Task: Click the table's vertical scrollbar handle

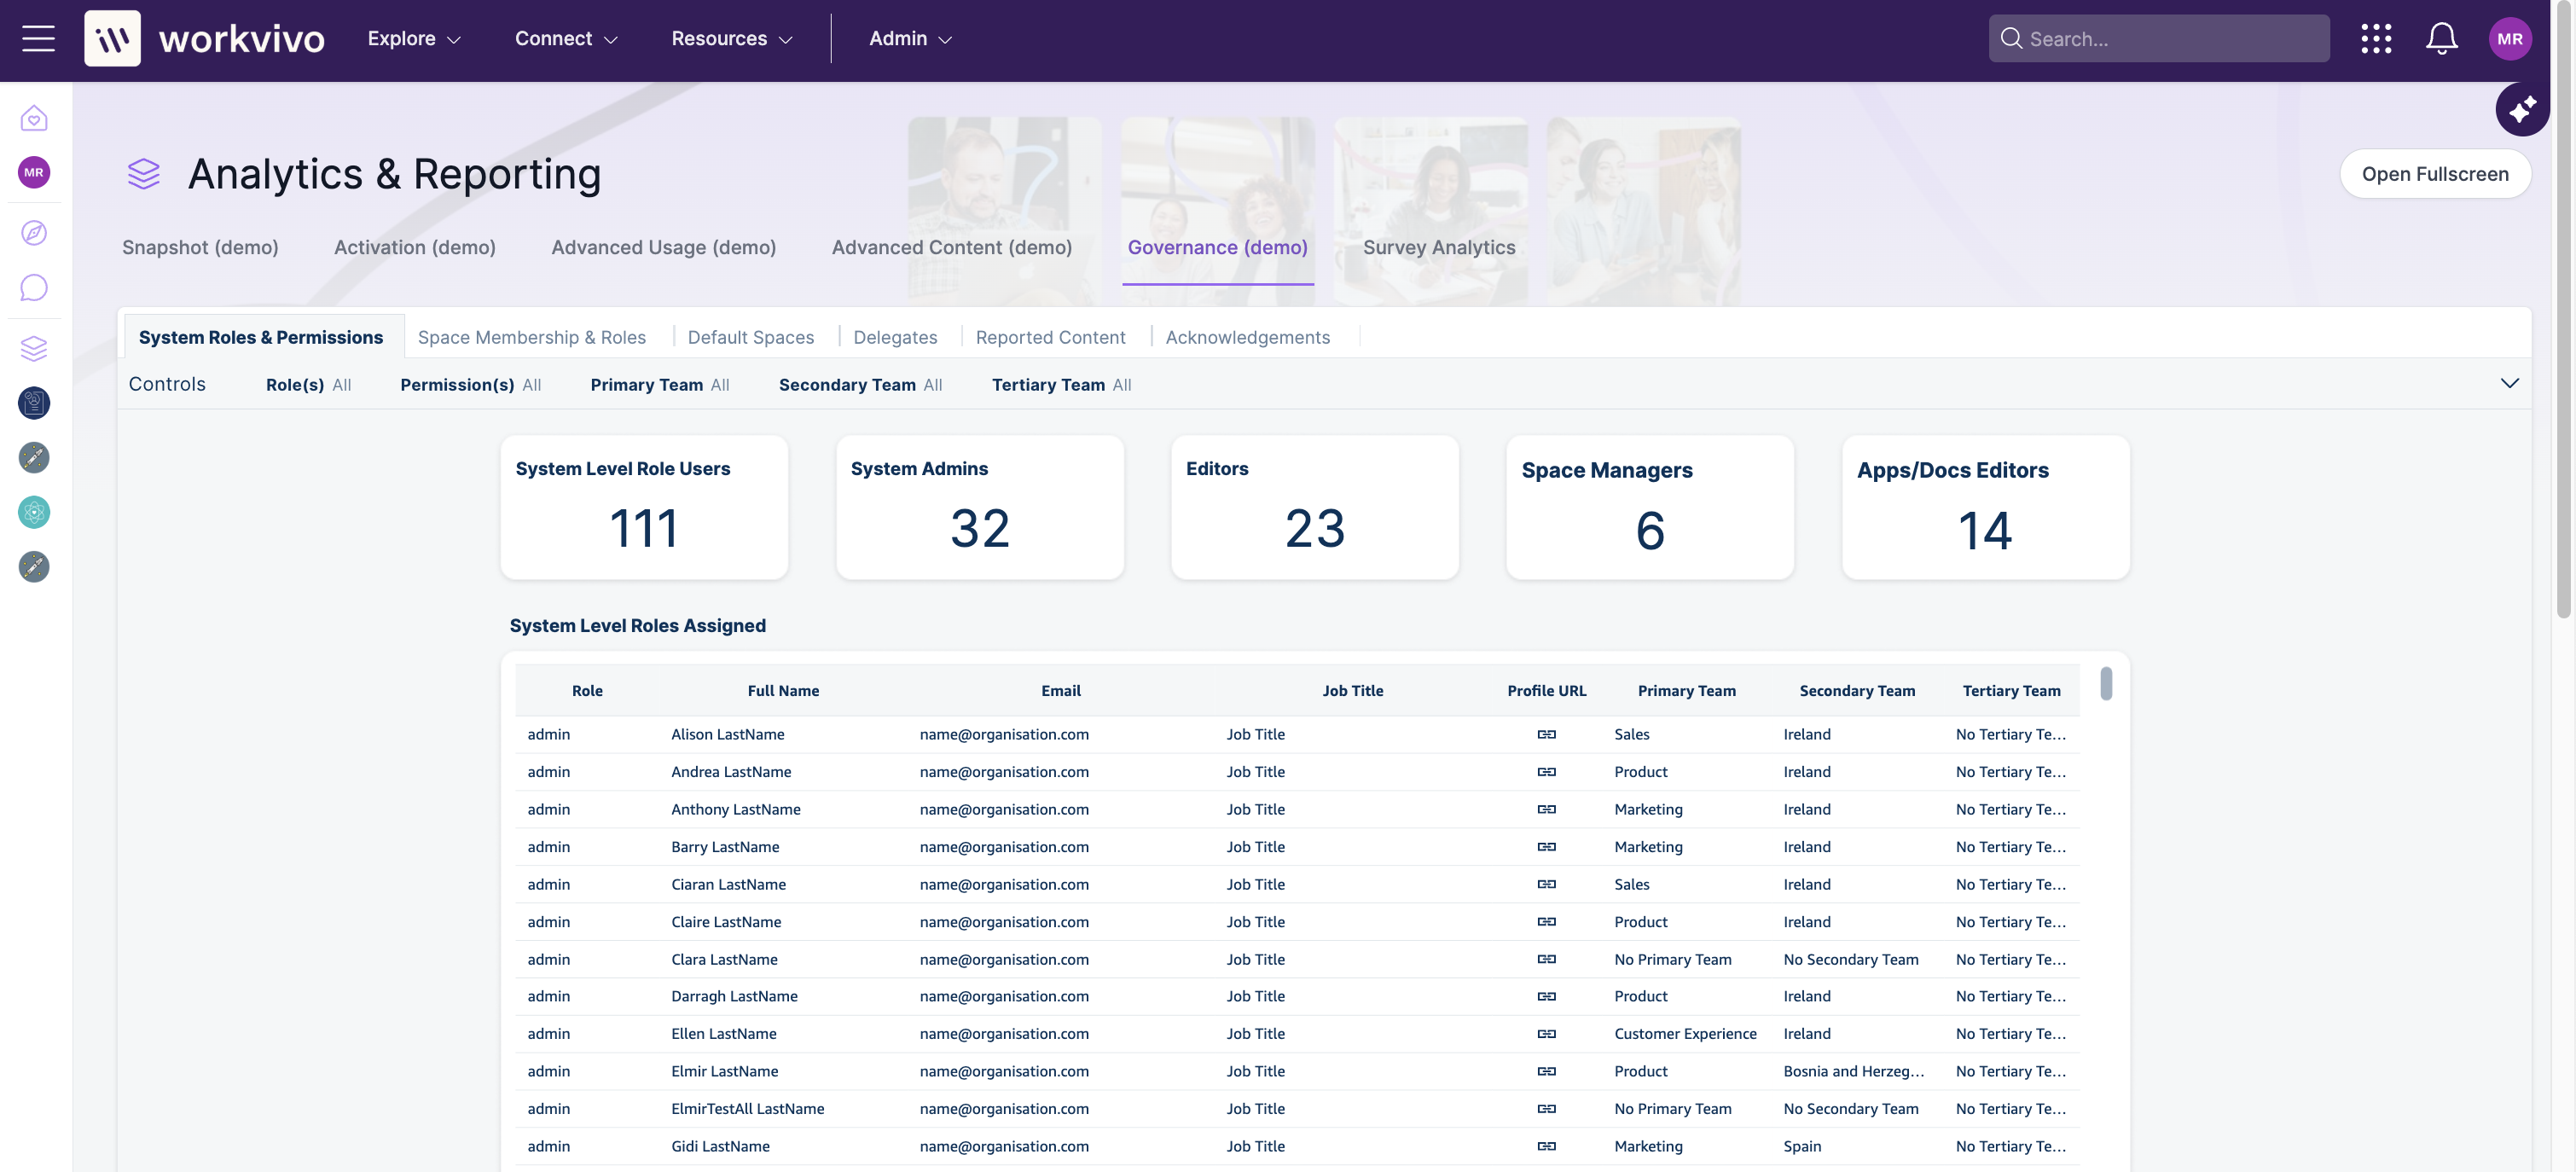Action: pyautogui.click(x=2106, y=684)
